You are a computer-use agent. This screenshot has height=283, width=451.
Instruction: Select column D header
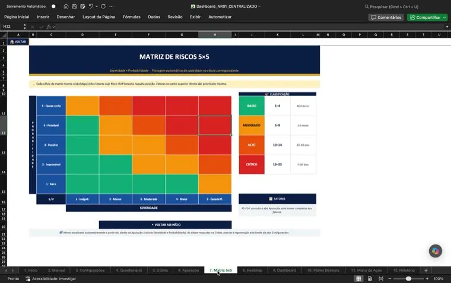point(82,35)
